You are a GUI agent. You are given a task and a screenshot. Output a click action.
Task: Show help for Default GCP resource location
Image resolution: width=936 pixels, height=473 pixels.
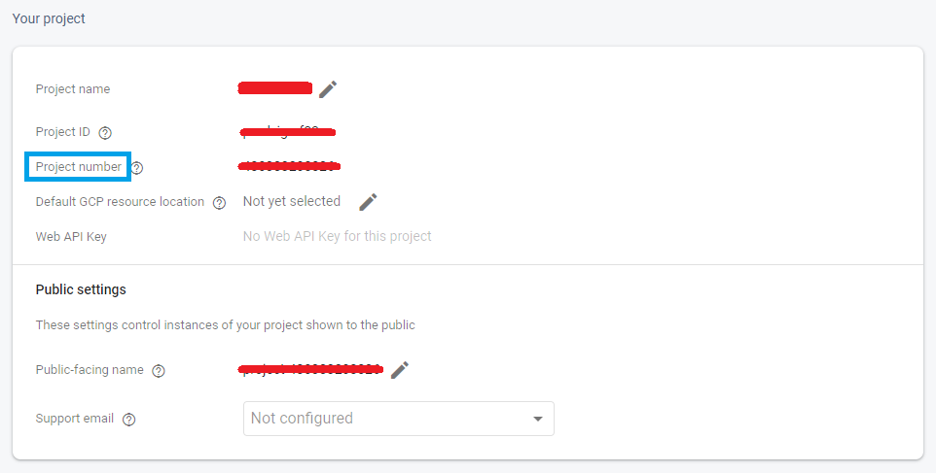pyautogui.click(x=219, y=203)
